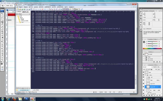
Task: Toggle lock transparent pixels in Layers panel
Action: click(147, 69)
